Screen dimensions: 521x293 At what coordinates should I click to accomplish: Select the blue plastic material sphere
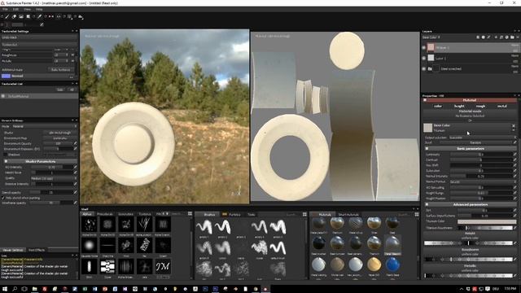click(x=392, y=265)
